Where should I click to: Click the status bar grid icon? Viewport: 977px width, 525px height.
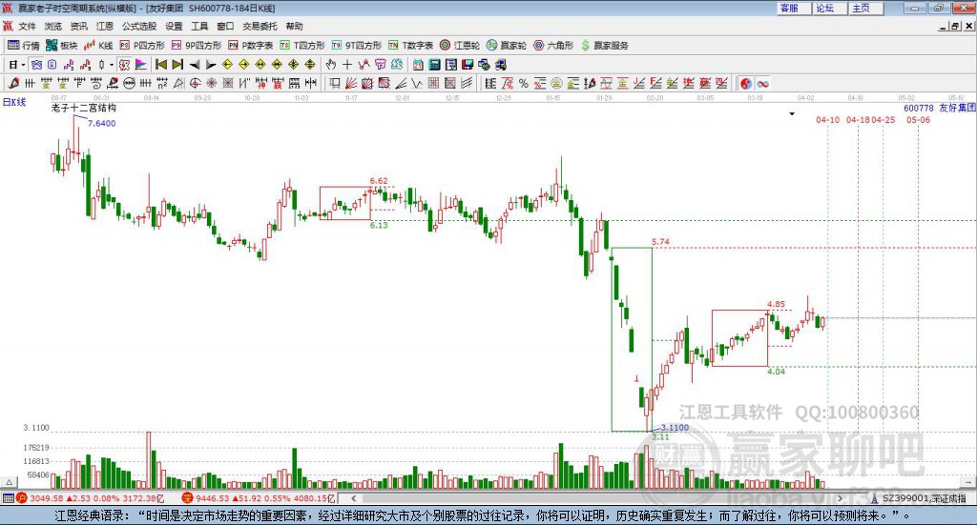click(8, 498)
